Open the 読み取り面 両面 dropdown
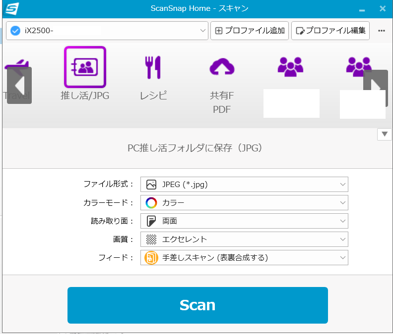 coord(244,221)
